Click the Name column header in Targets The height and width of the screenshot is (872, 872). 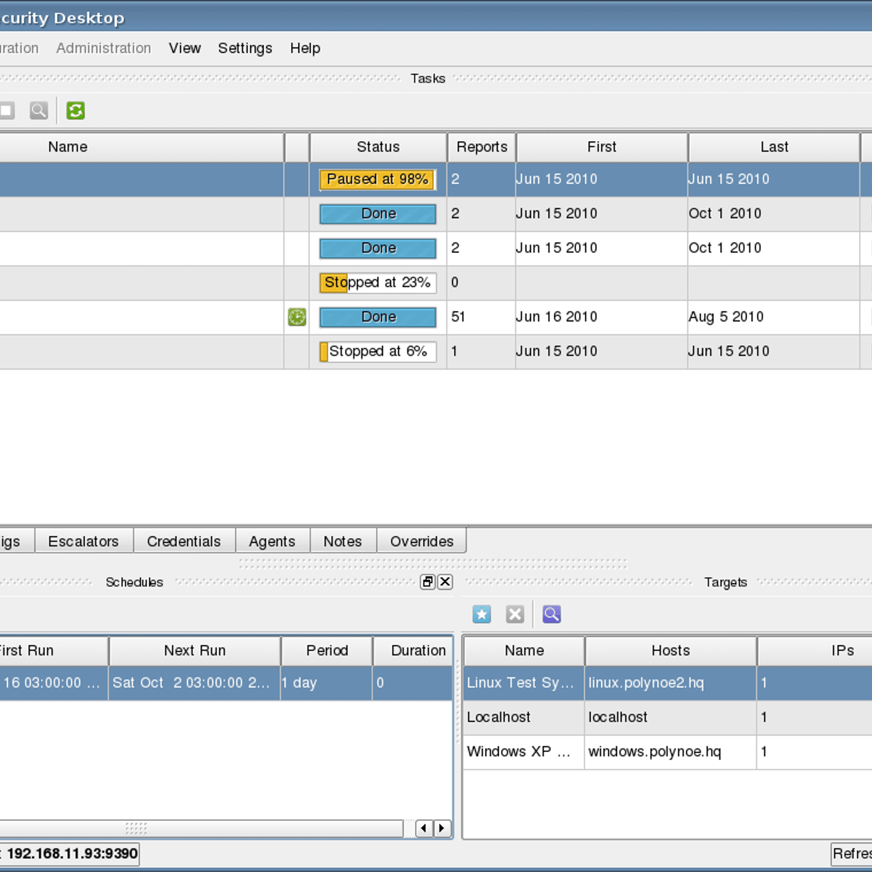[524, 651]
